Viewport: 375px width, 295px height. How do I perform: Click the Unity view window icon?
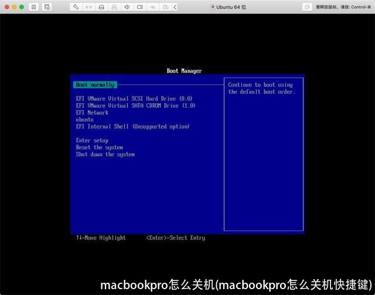pyautogui.click(x=307, y=7)
